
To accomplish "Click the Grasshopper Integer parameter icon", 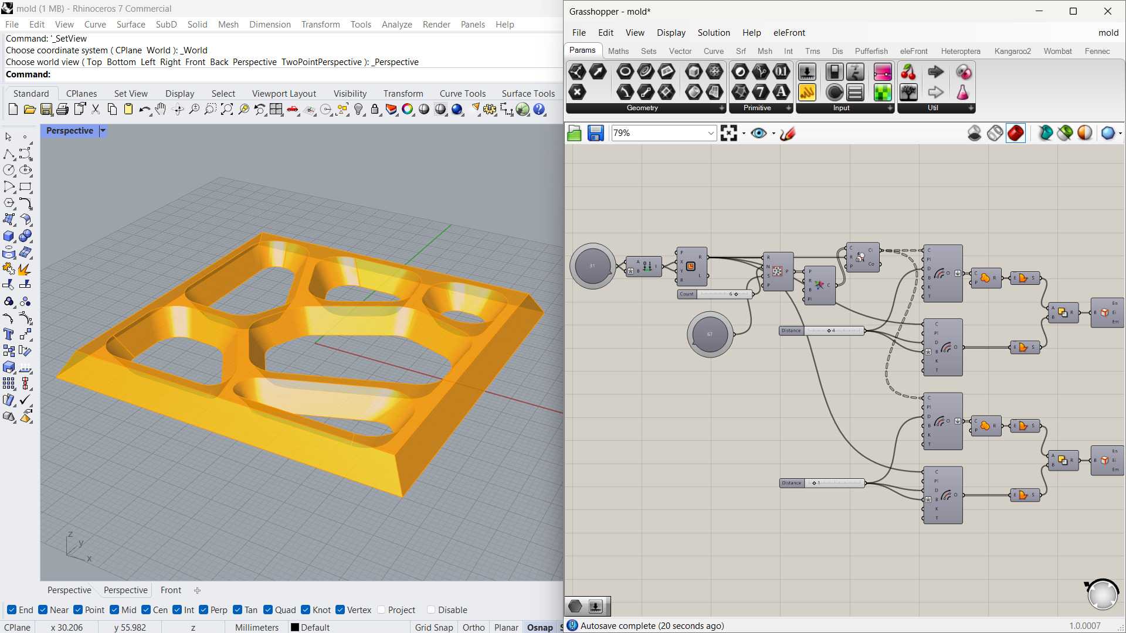I will click(761, 92).
